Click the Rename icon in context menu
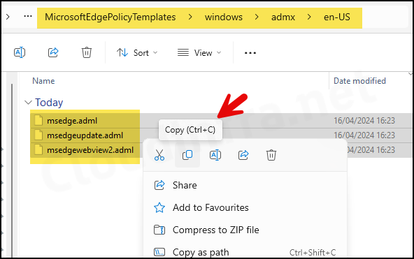414x259 pixels. (x=215, y=155)
